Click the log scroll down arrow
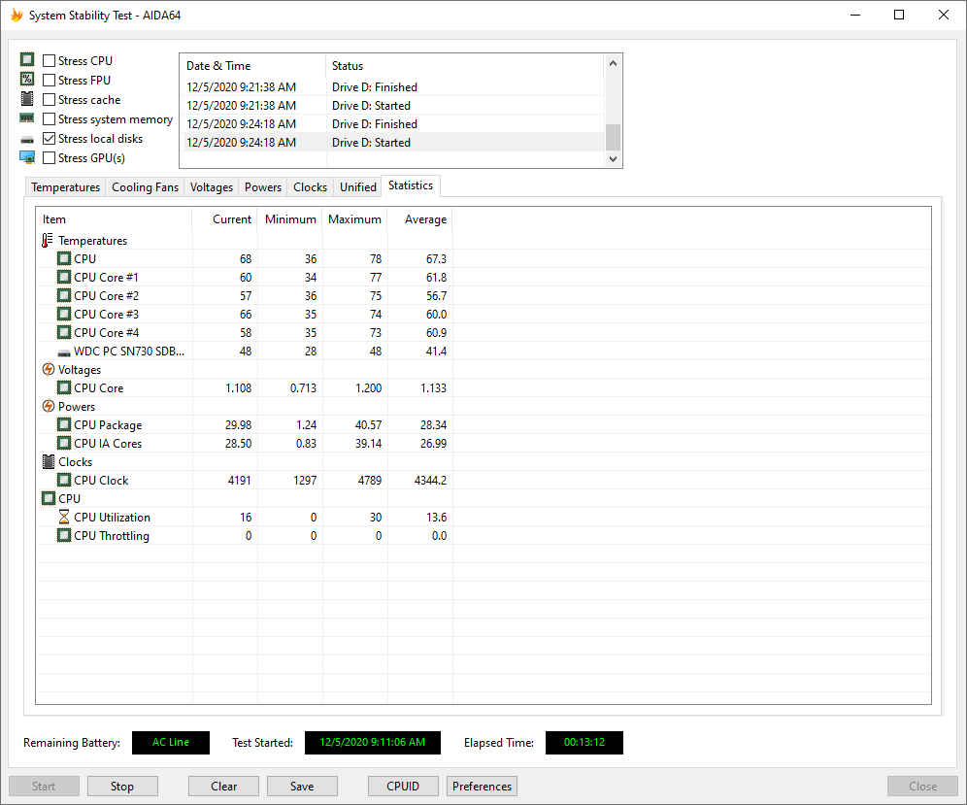 [x=613, y=158]
